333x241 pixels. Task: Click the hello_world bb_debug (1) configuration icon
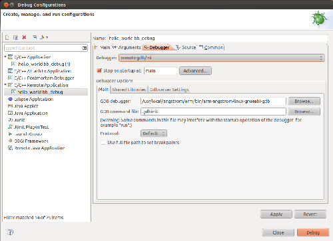coord(13,64)
